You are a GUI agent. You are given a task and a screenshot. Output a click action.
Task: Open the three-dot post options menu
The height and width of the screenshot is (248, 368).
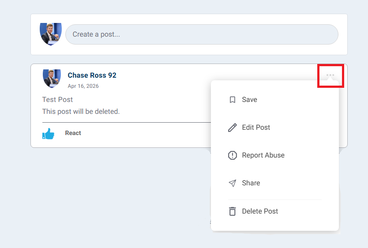(x=330, y=75)
